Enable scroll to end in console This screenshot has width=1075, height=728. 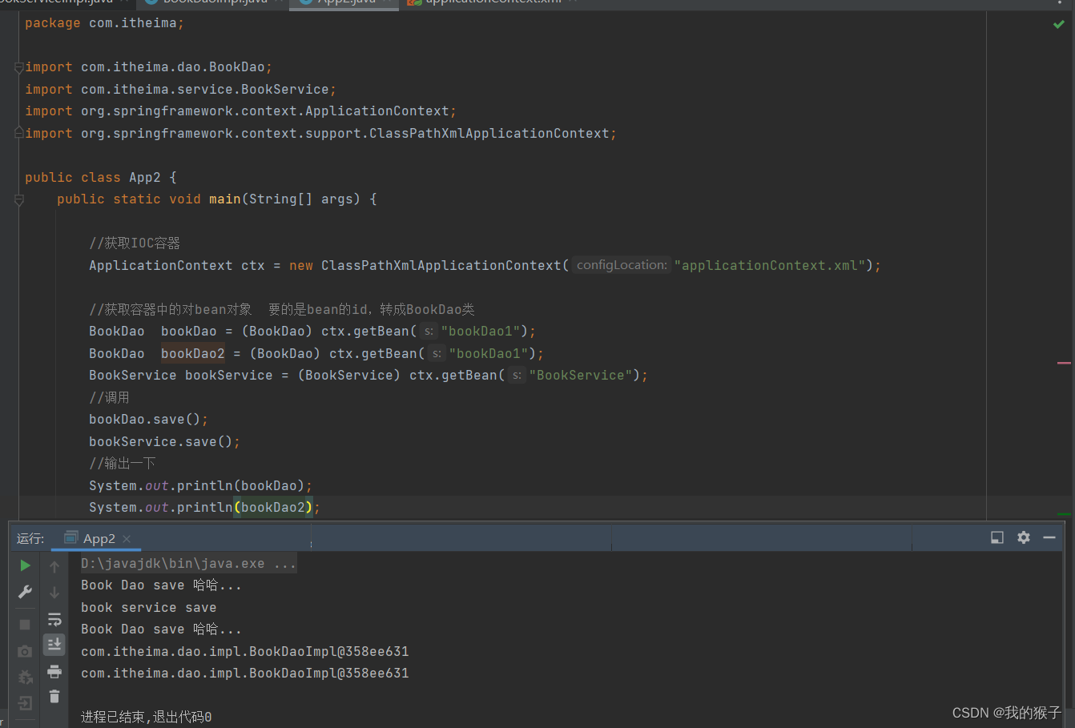54,644
